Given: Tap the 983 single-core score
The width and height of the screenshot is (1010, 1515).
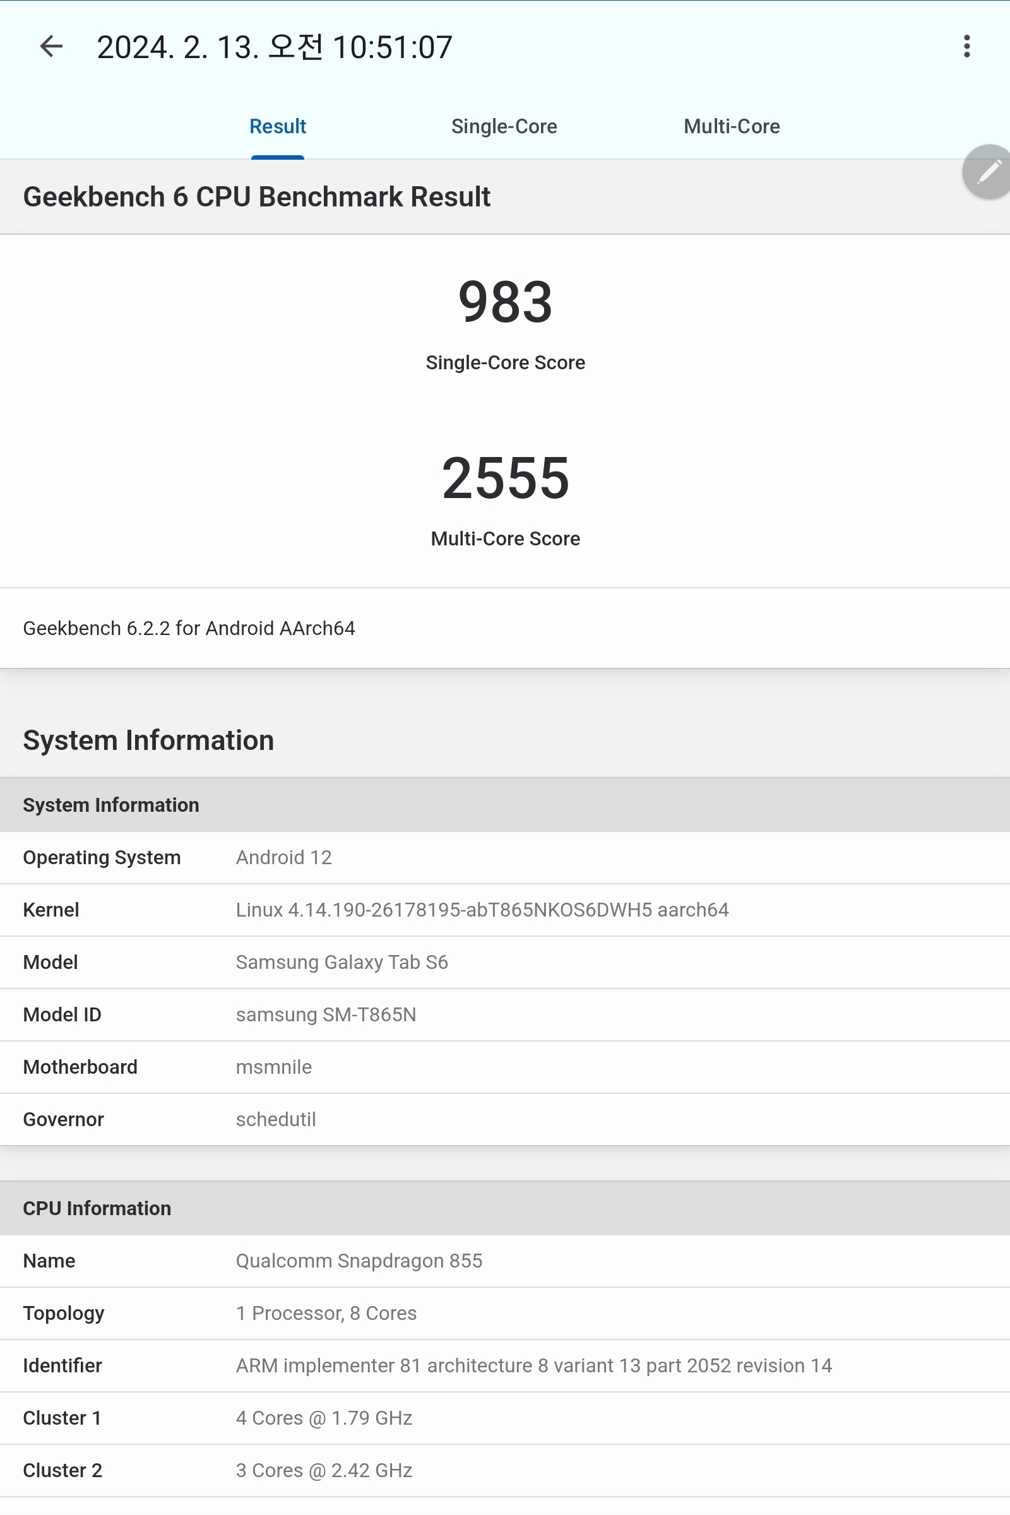Looking at the screenshot, I should tap(505, 302).
